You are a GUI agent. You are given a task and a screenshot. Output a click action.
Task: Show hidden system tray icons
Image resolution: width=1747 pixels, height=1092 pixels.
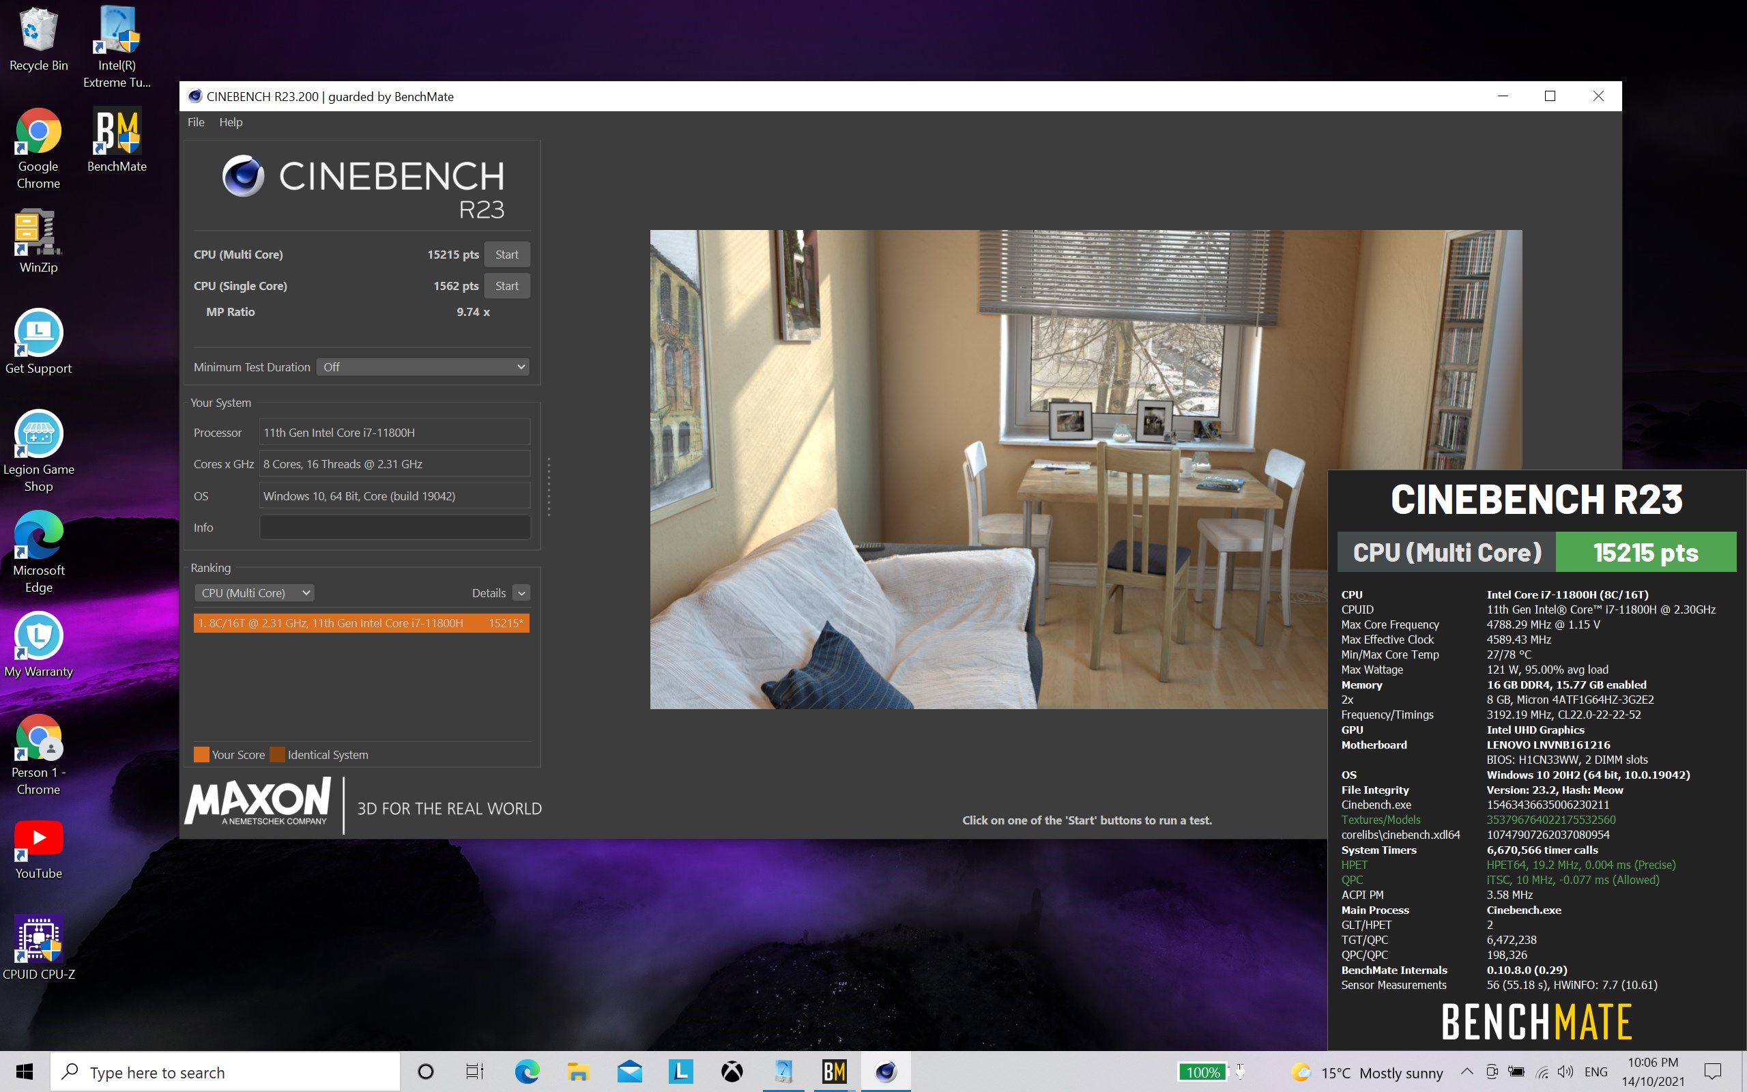(1467, 1072)
